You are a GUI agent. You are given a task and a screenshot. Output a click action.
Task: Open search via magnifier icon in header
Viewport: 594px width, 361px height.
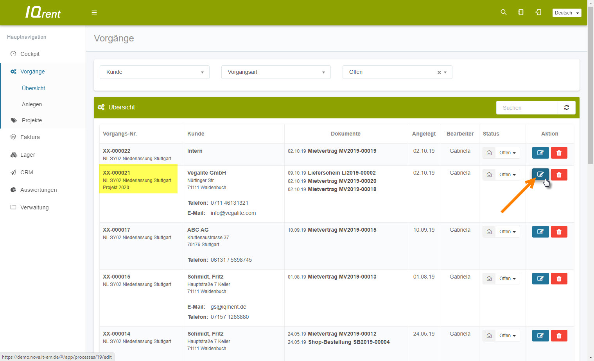click(504, 13)
